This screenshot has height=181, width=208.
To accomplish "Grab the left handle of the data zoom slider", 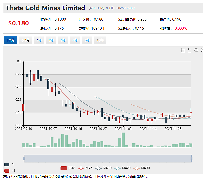I will click(x=24, y=159).
